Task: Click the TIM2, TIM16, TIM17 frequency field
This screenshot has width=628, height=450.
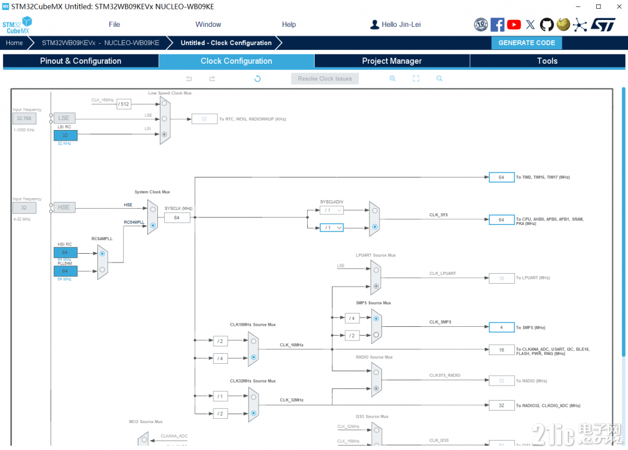Action: pos(501,177)
